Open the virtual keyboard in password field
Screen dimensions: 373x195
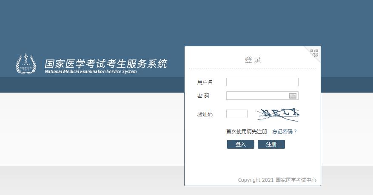tap(293, 96)
